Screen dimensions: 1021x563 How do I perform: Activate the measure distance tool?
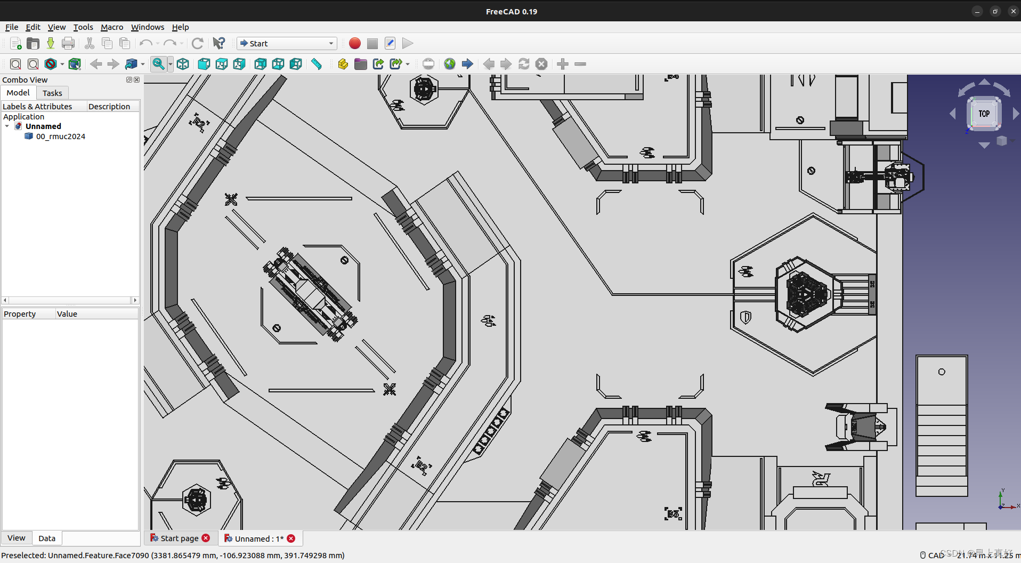316,64
